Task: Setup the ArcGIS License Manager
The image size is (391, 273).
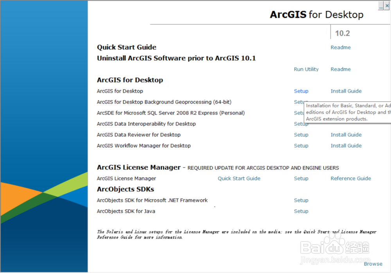Action: [x=301, y=178]
